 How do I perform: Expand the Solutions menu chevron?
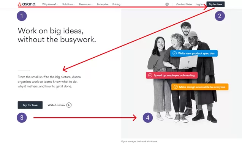74,5
